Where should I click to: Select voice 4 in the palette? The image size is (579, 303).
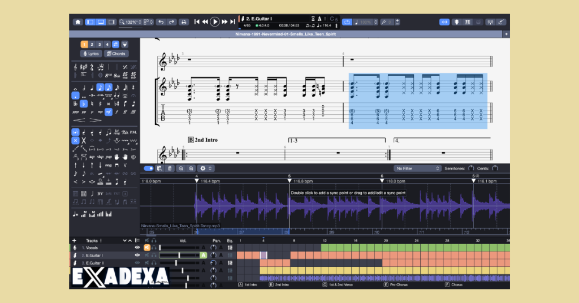point(107,44)
